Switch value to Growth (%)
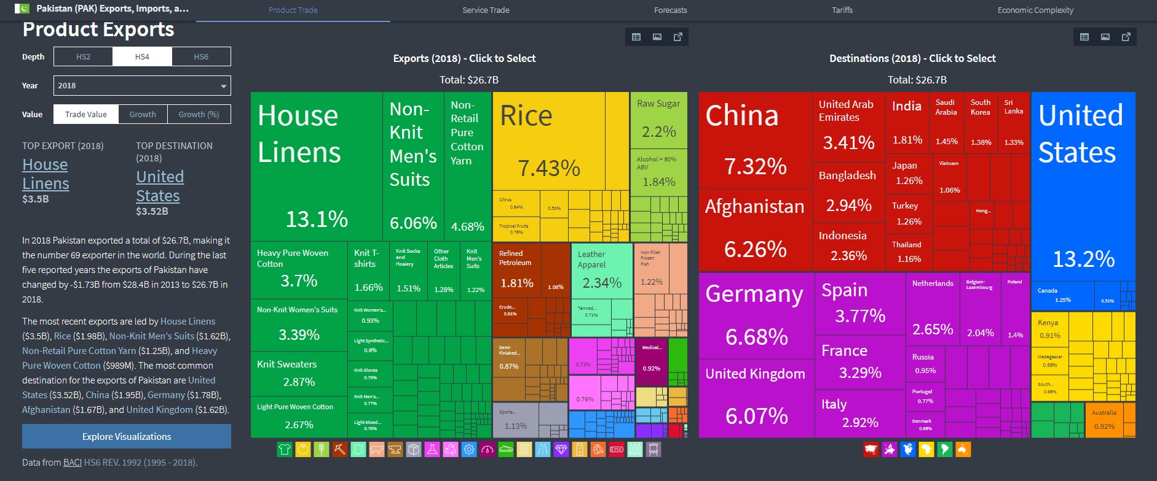The height and width of the screenshot is (481, 1157). pos(199,114)
